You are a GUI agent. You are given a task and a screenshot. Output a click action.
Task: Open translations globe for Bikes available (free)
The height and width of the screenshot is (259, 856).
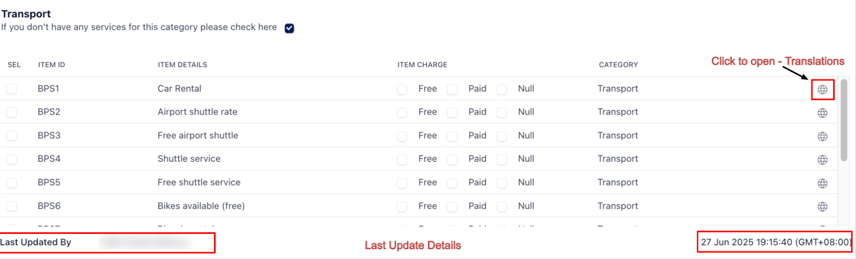(x=822, y=207)
